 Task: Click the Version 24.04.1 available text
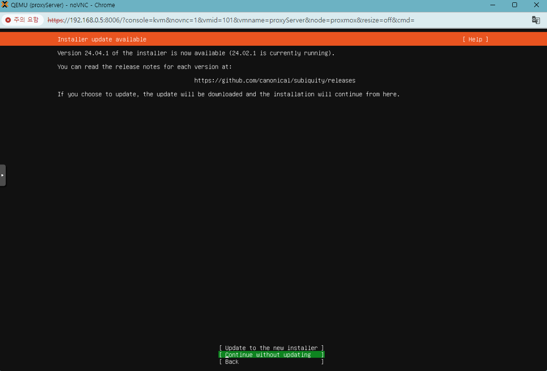pyautogui.click(x=196, y=53)
